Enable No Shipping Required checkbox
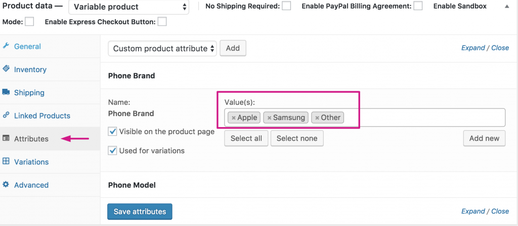 pos(286,6)
